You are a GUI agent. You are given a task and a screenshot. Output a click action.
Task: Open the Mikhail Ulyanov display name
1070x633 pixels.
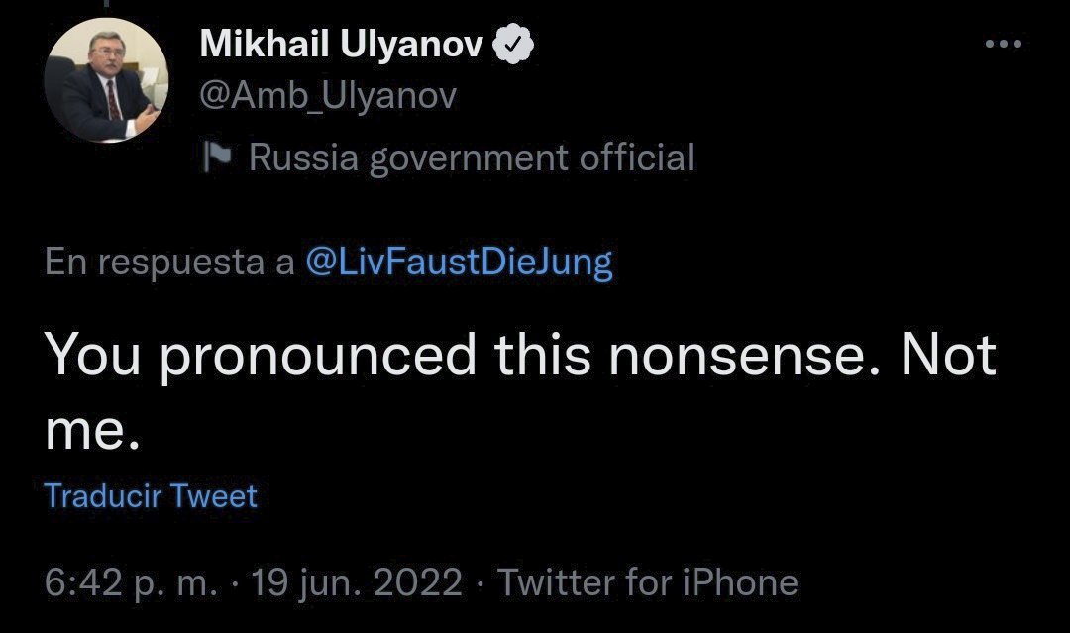(342, 44)
